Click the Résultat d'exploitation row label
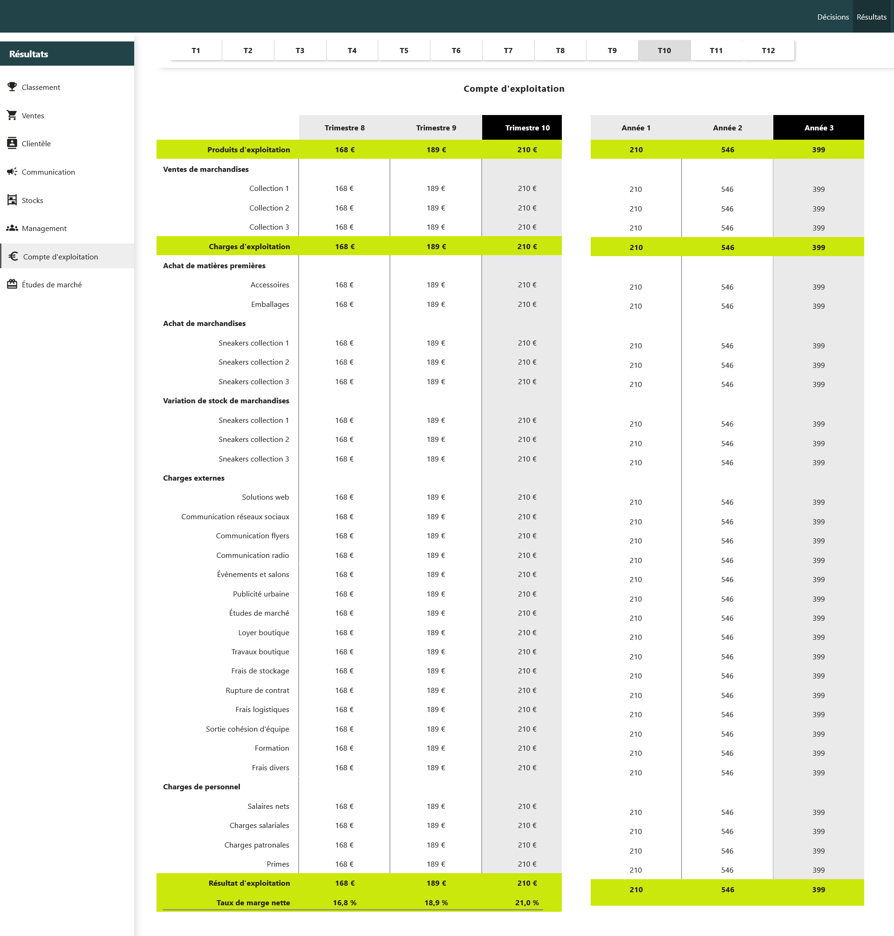This screenshot has width=894, height=936. click(249, 883)
